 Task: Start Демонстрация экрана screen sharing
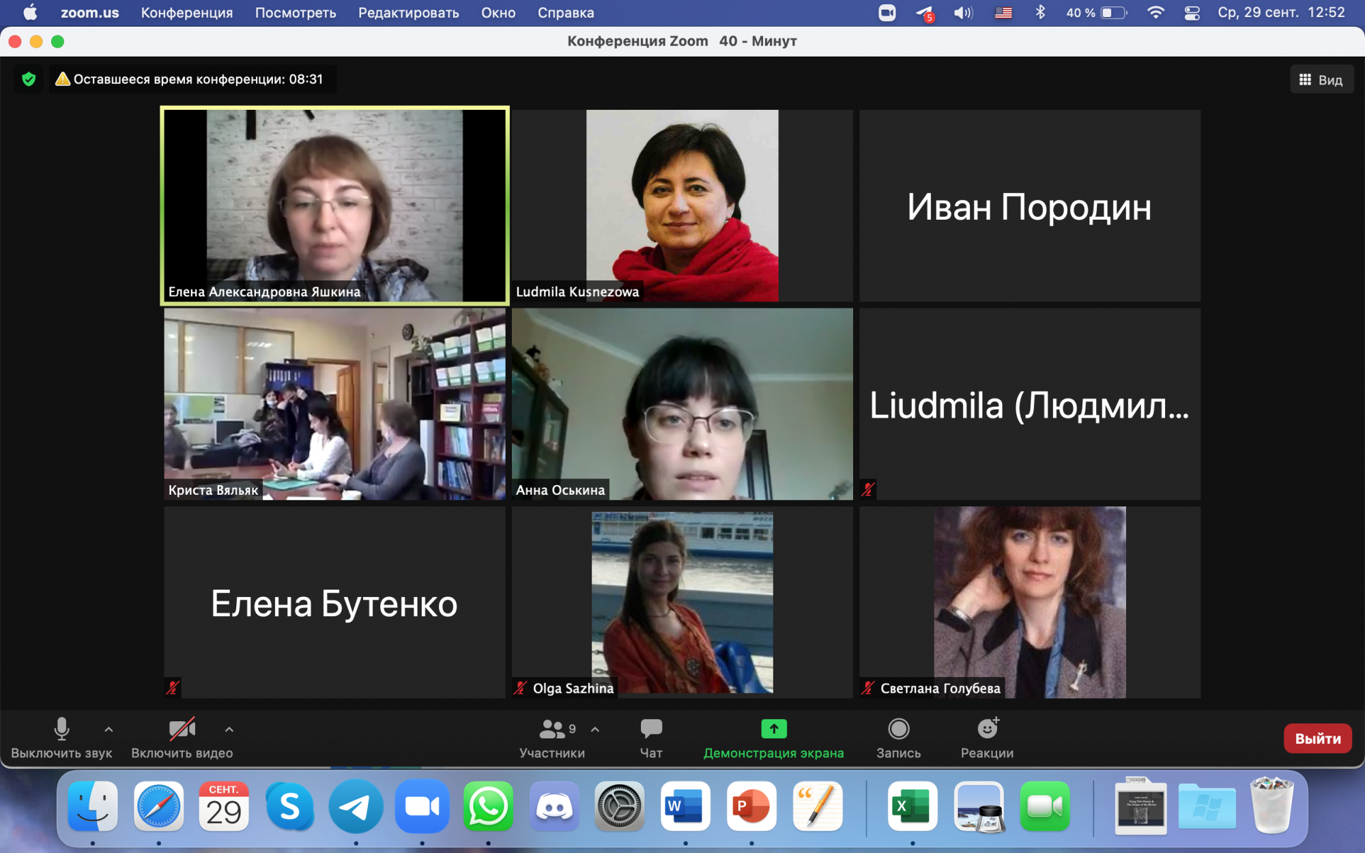click(773, 738)
